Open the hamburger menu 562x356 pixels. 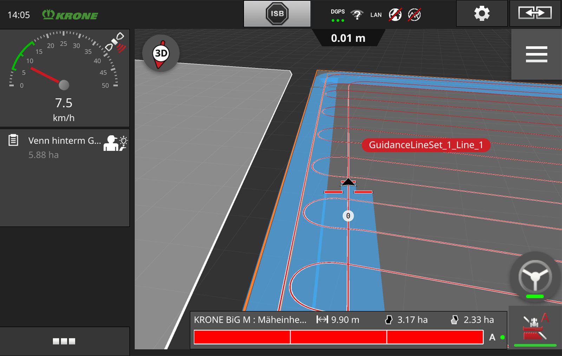point(536,54)
